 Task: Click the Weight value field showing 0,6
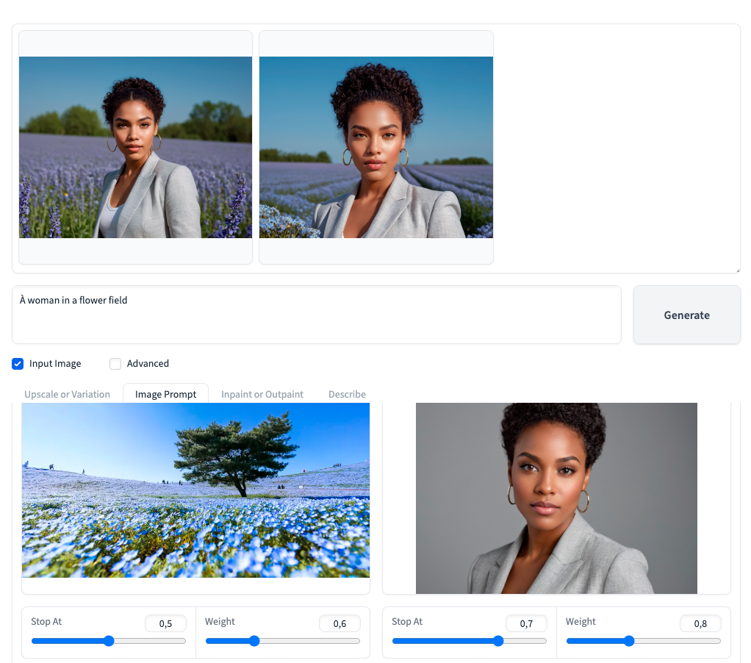(339, 623)
